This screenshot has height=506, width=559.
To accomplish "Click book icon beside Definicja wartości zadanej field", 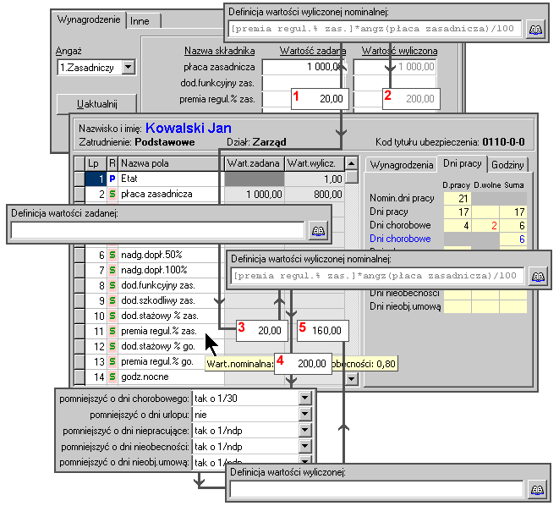I will pyautogui.click(x=318, y=231).
